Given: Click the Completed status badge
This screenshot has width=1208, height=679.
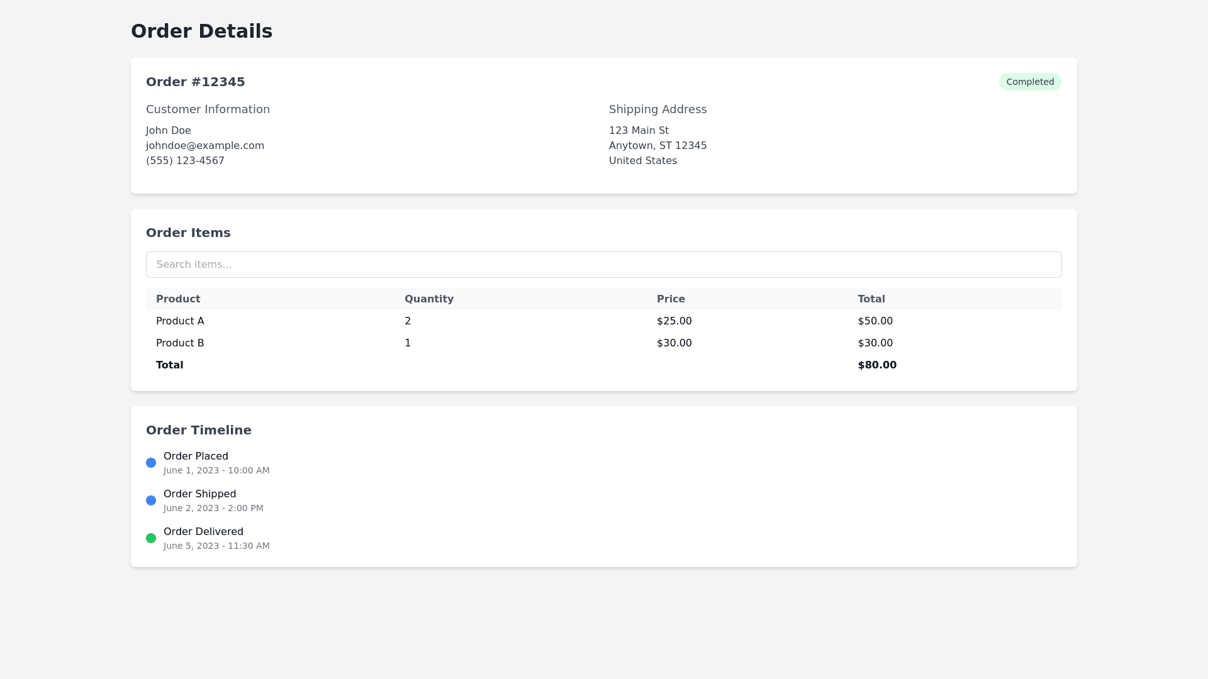Looking at the screenshot, I should pos(1030,82).
